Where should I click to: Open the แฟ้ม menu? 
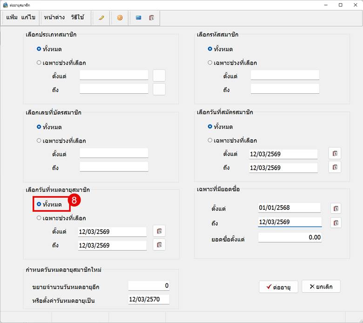tap(12, 17)
